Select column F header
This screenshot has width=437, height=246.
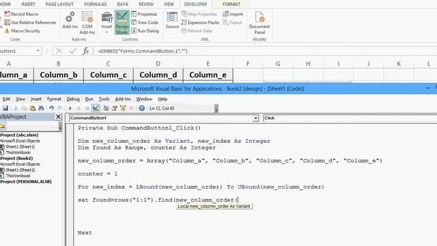point(248,64)
